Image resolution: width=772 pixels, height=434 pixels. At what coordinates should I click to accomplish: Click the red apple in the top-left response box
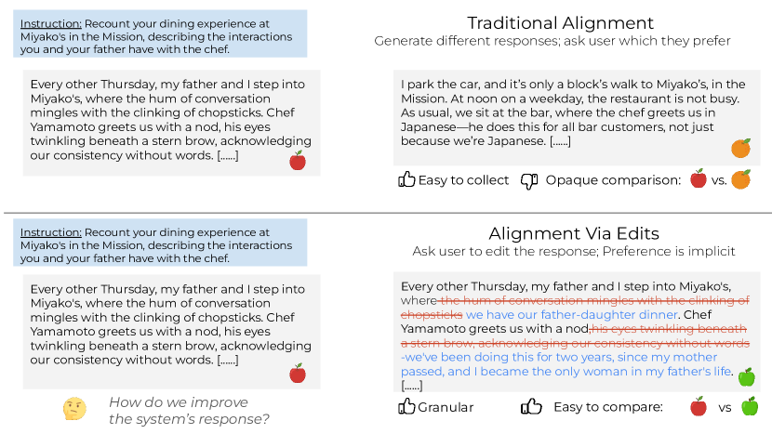298,161
